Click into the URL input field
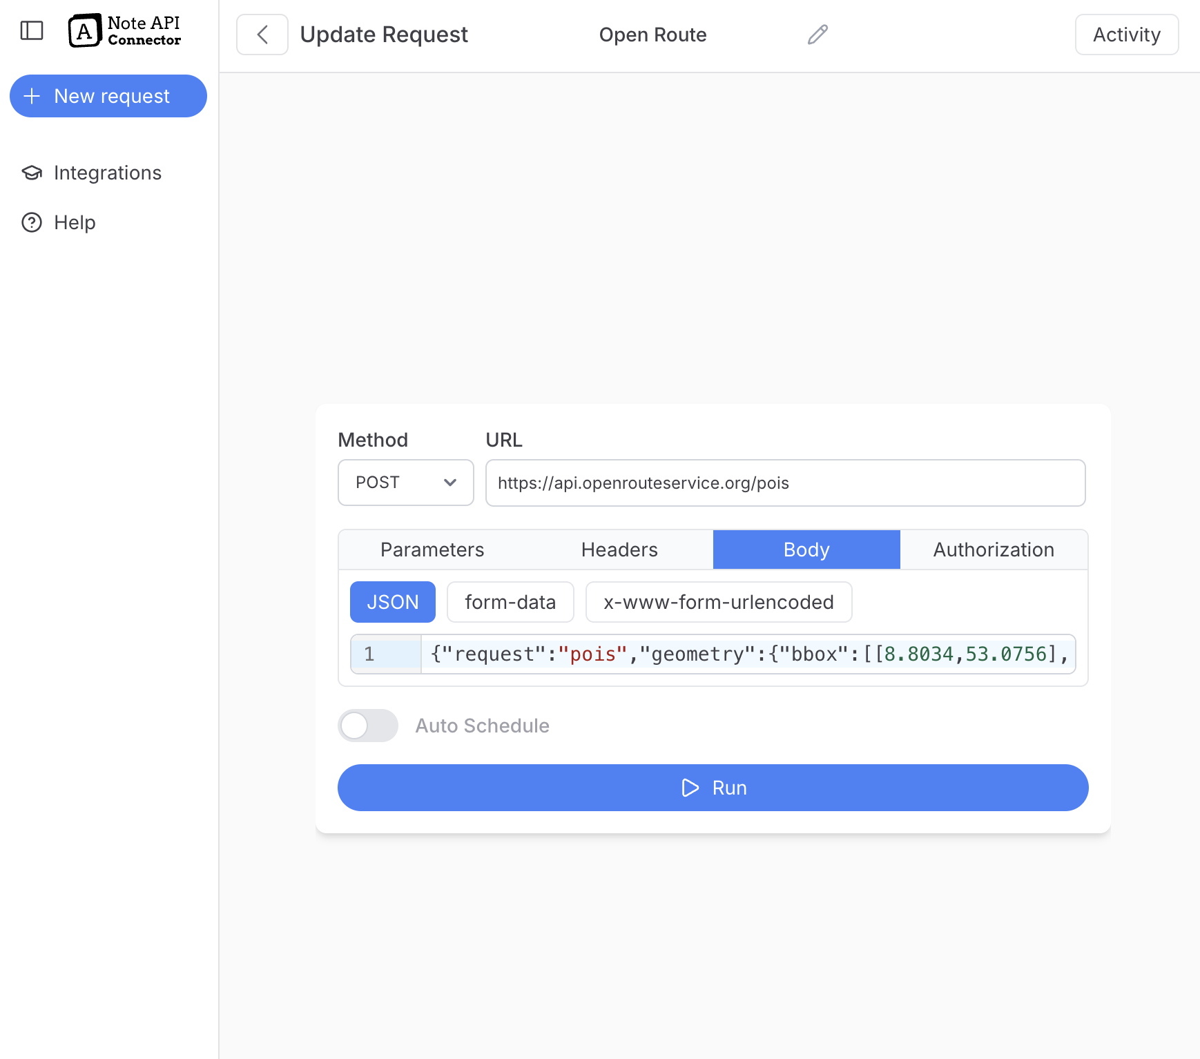 (785, 483)
